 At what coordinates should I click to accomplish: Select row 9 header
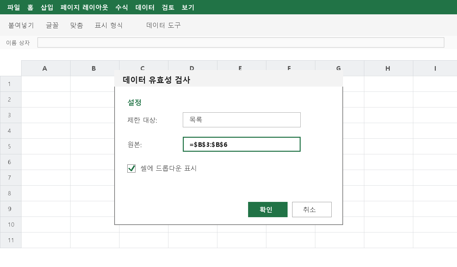[11, 209]
